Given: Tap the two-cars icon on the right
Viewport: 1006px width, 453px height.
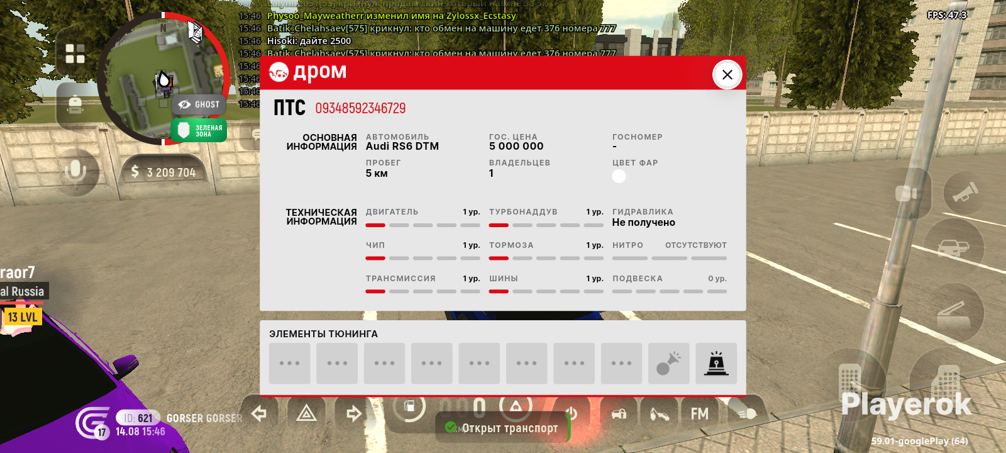Looking at the screenshot, I should 954,248.
